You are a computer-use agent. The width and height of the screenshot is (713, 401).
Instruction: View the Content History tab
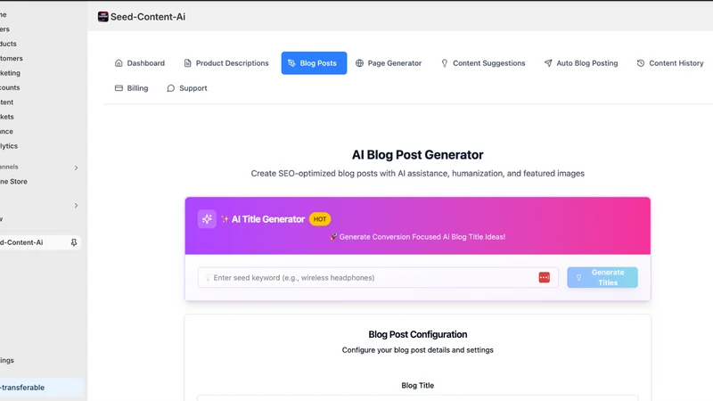pos(670,63)
